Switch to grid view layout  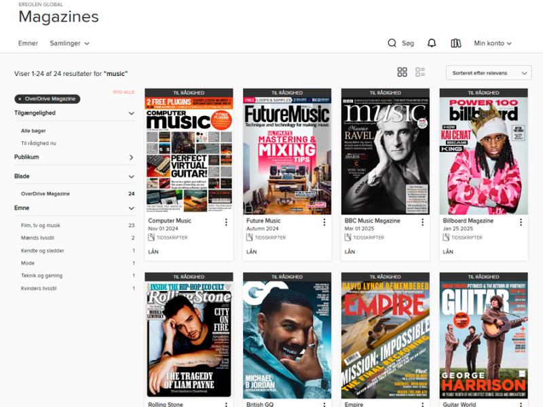point(402,73)
